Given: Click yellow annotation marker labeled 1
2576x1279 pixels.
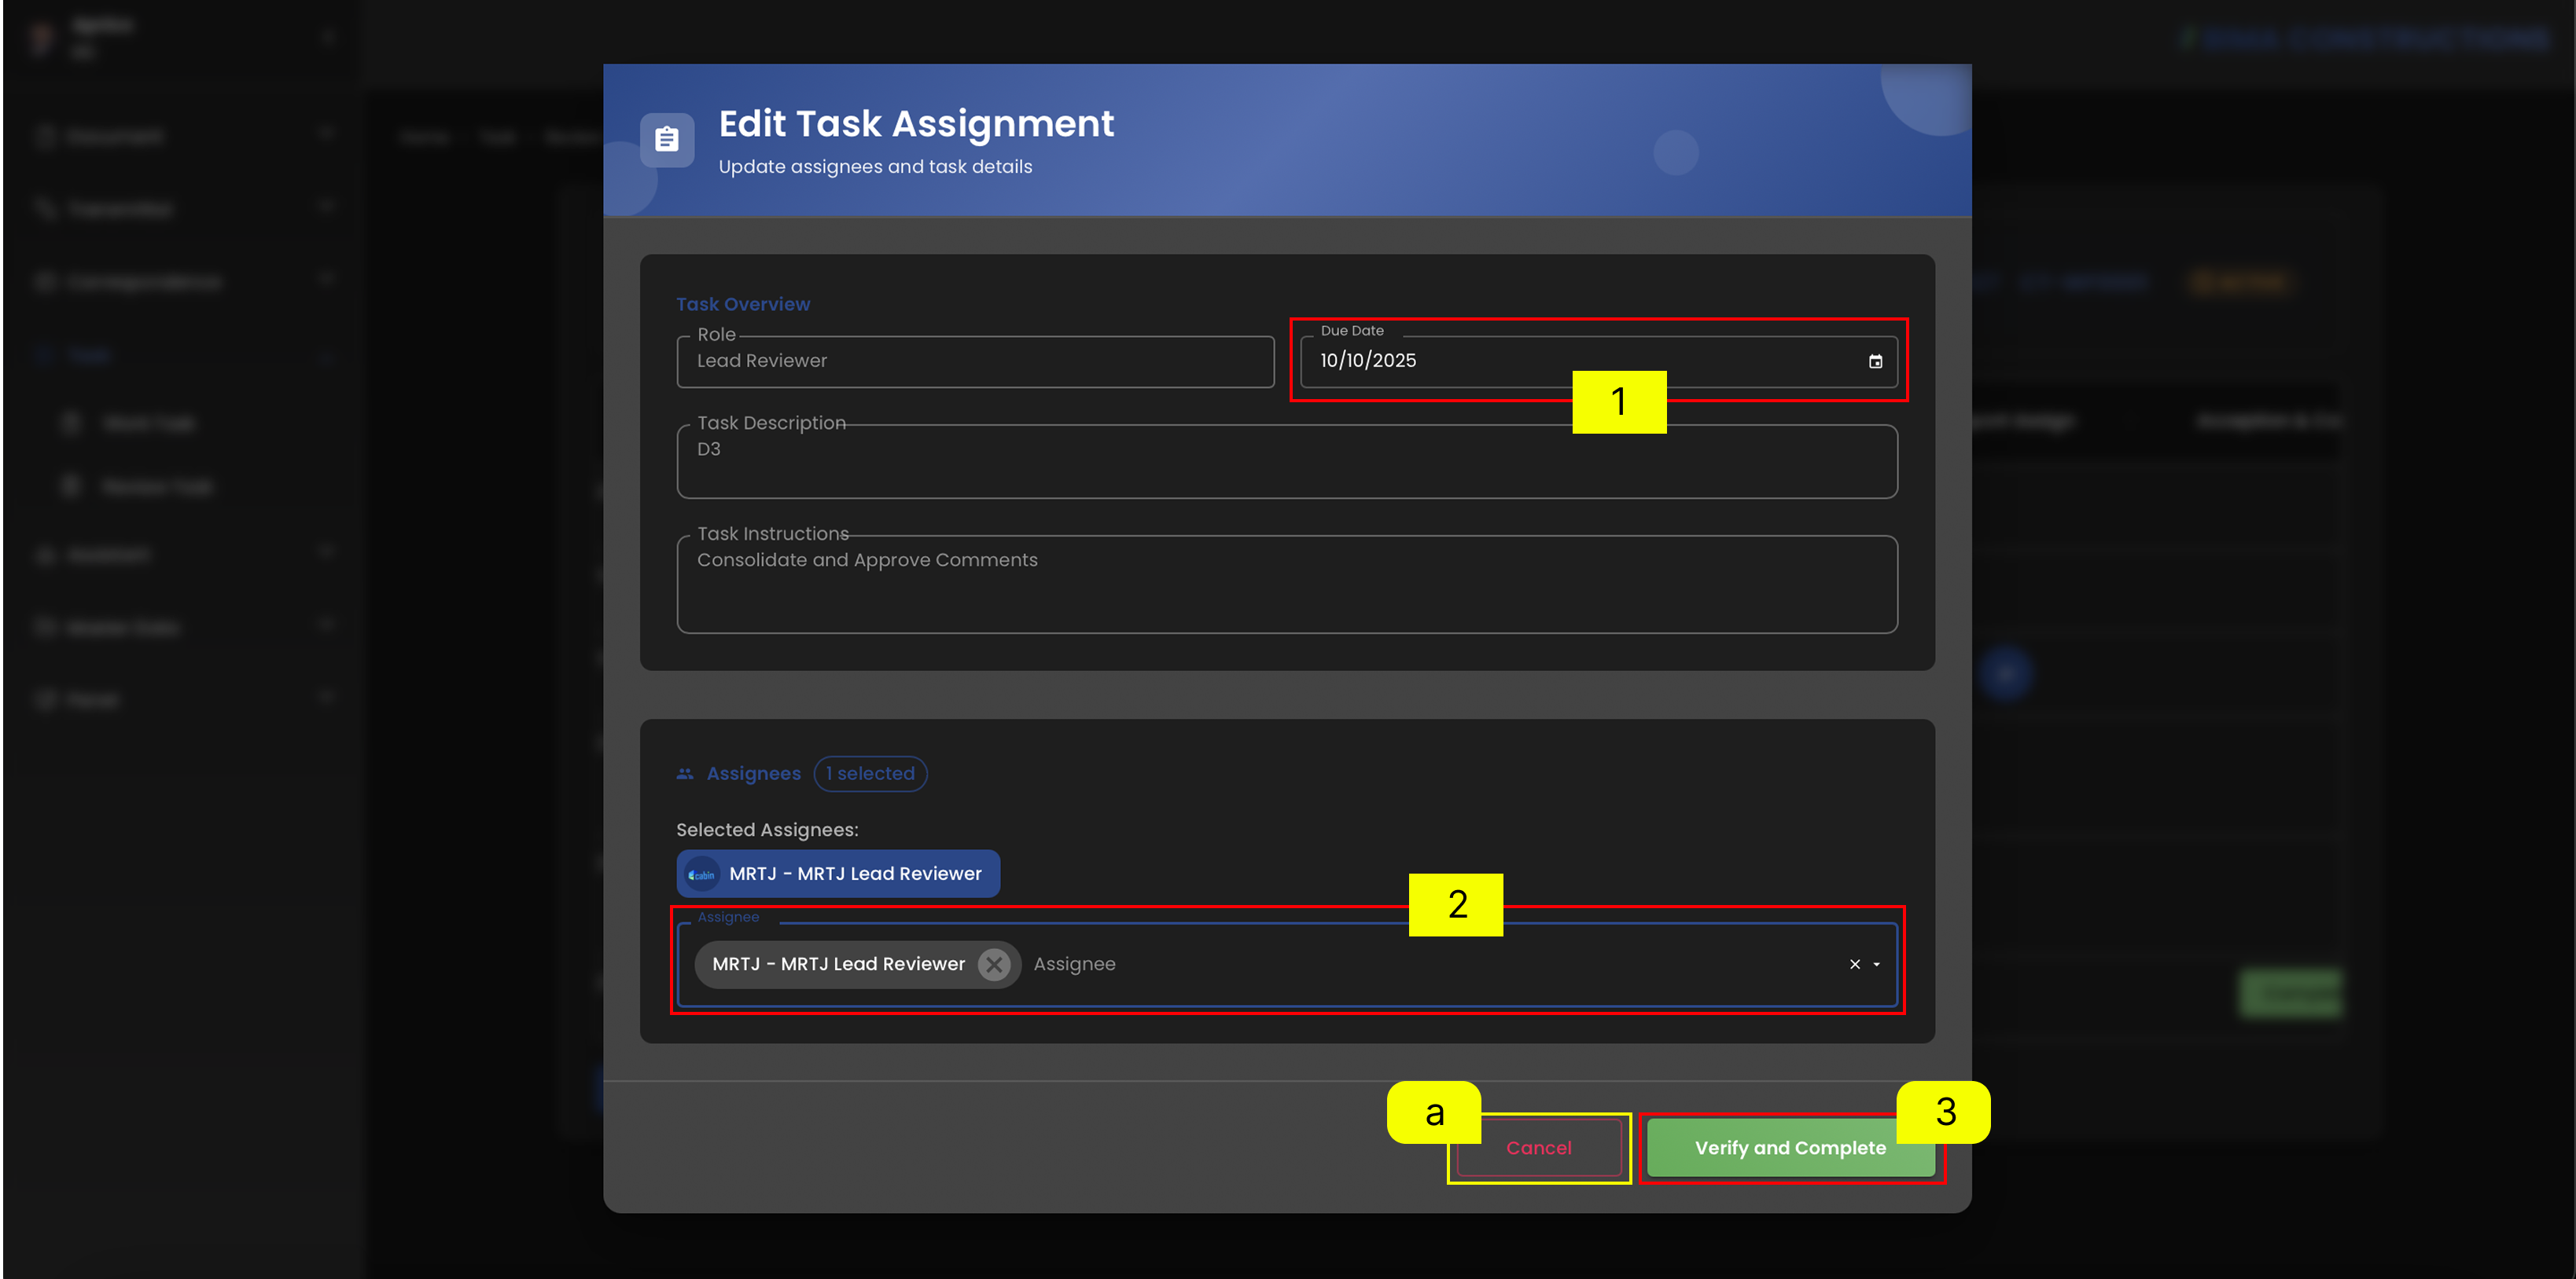Looking at the screenshot, I should [1619, 401].
